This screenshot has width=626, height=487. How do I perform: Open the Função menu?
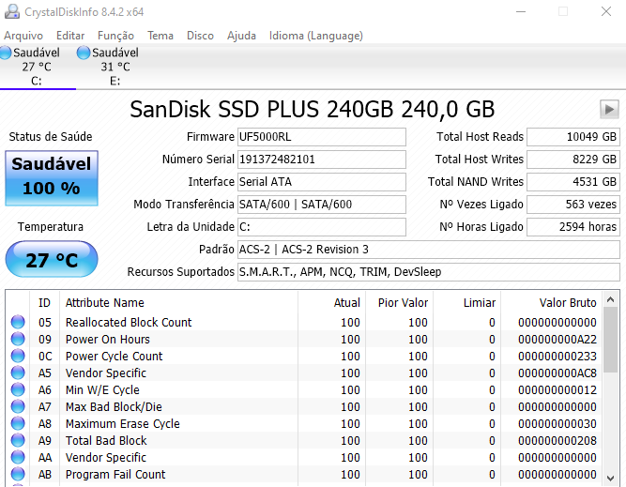pyautogui.click(x=115, y=36)
